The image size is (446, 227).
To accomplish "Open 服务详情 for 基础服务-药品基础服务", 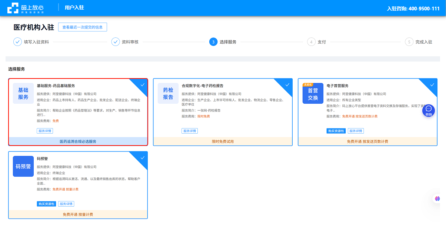I will click(x=45, y=131).
